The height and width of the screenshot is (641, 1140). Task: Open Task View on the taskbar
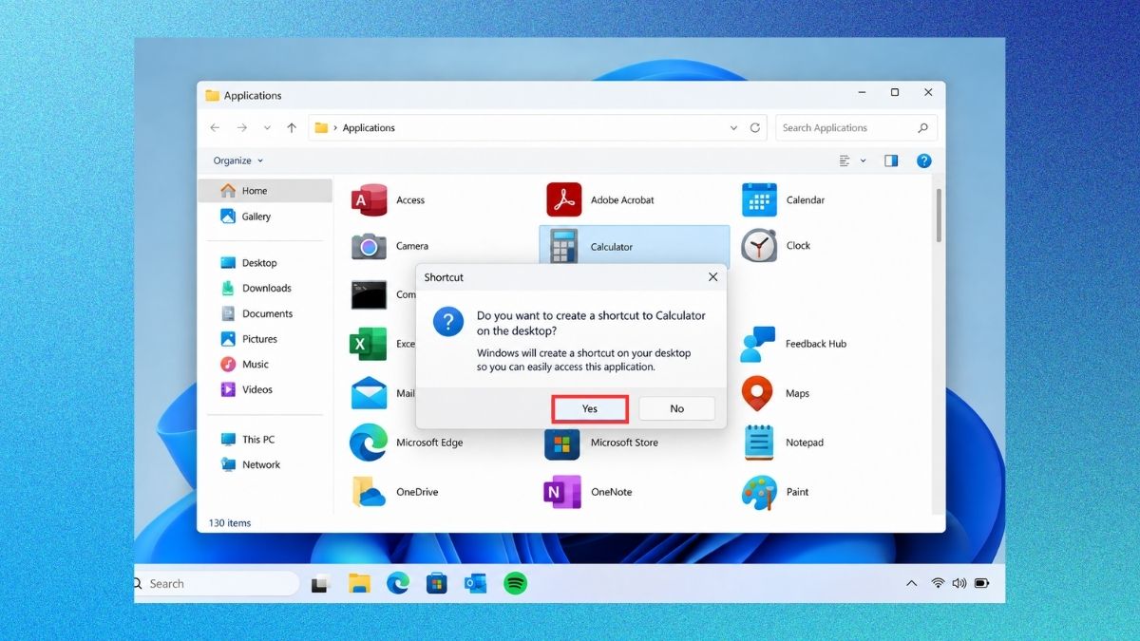coord(319,584)
